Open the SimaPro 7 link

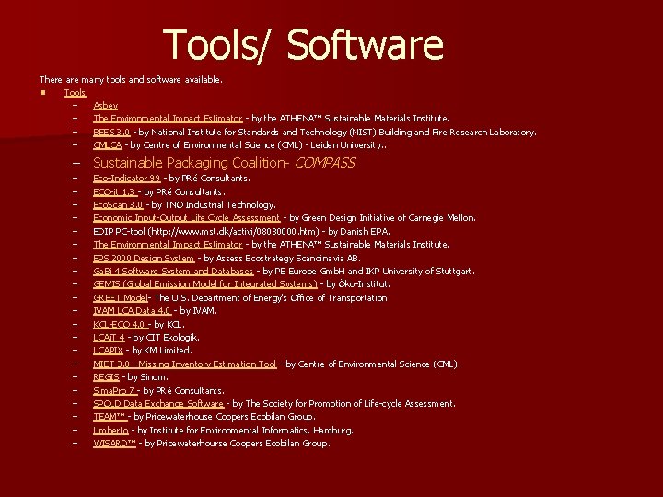click(115, 390)
